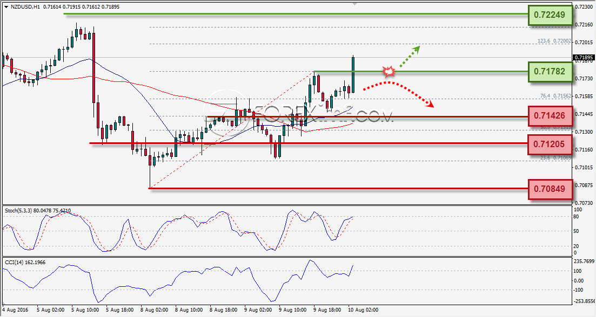Screen dimensions: 596x317
Task: Click the Fibonacci 123.6 0.72002 label
Action: pyautogui.click(x=554, y=41)
